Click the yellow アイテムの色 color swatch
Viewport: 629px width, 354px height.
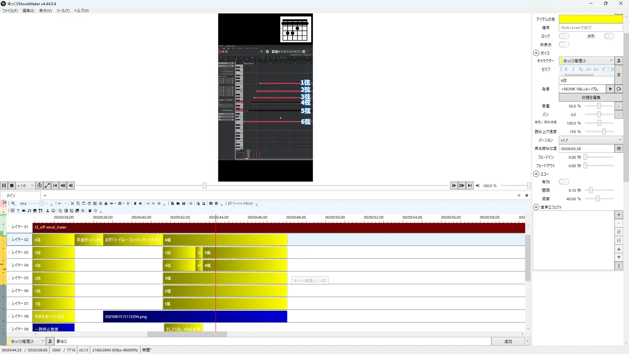click(590, 19)
